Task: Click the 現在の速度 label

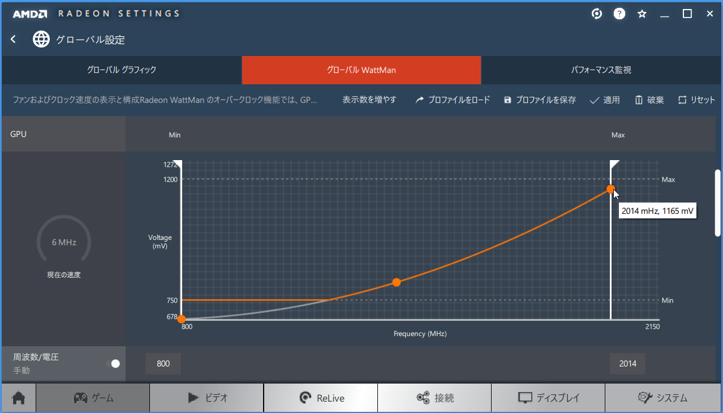Action: [x=64, y=275]
